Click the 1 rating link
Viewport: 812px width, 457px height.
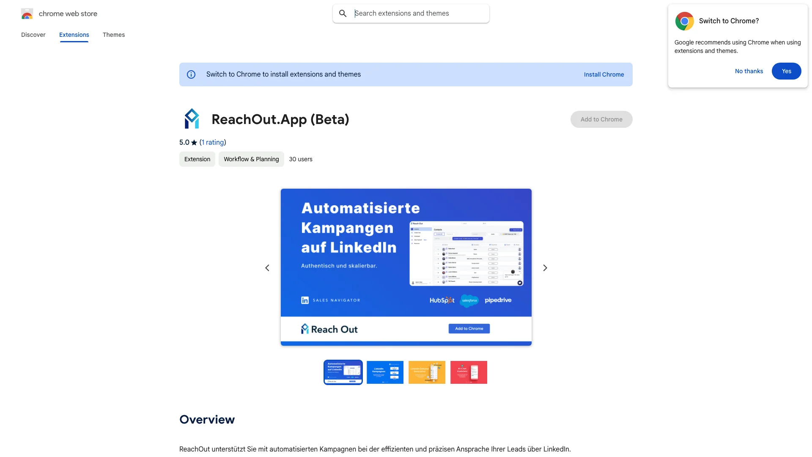pos(212,142)
